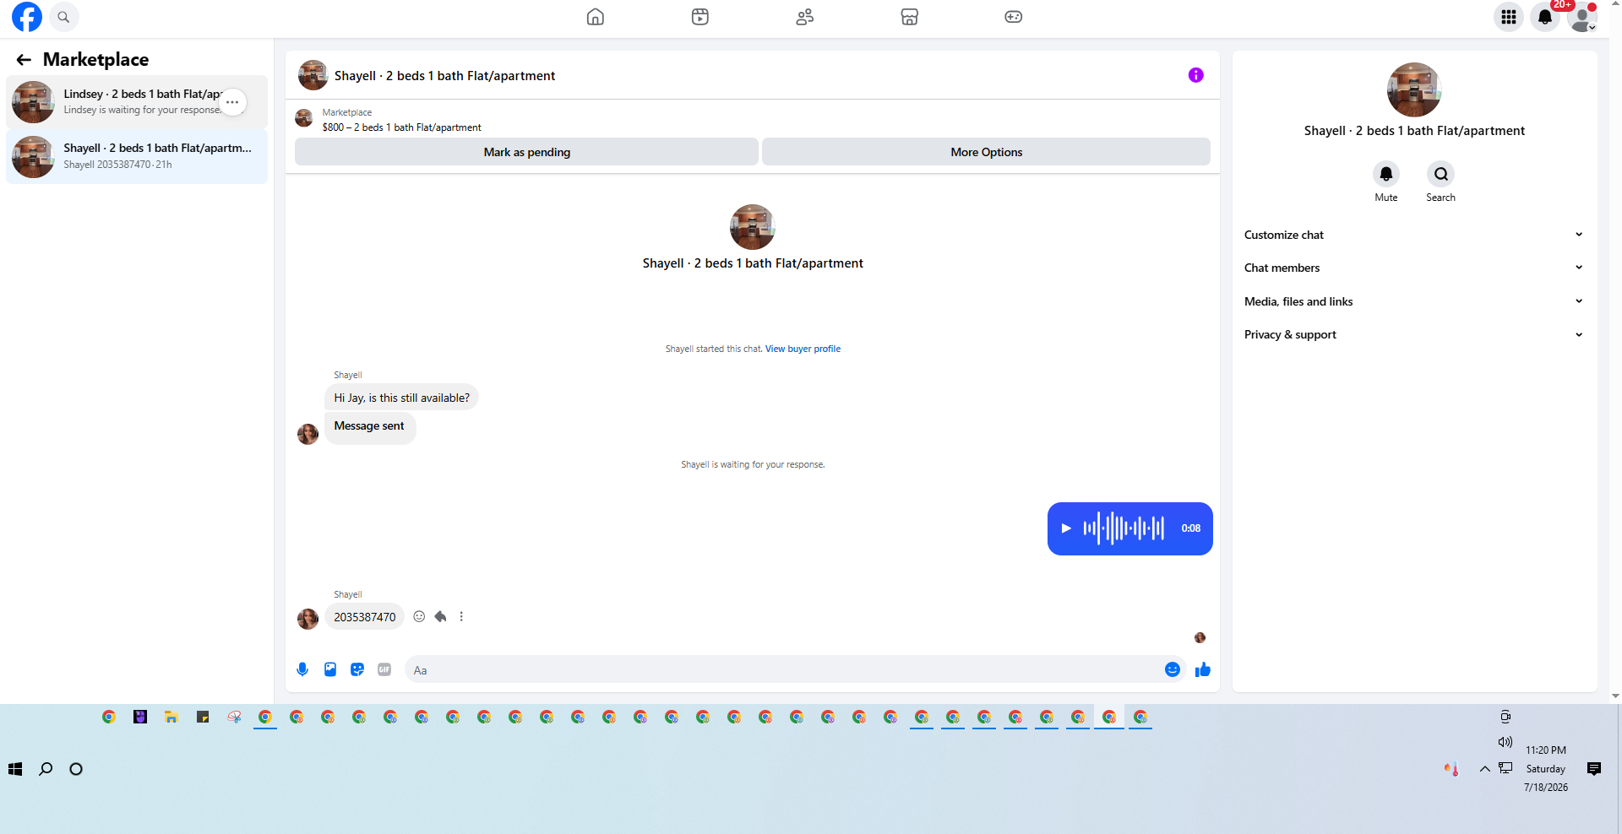The image size is (1622, 834).
Task: Click Mark as pending
Action: pos(526,152)
